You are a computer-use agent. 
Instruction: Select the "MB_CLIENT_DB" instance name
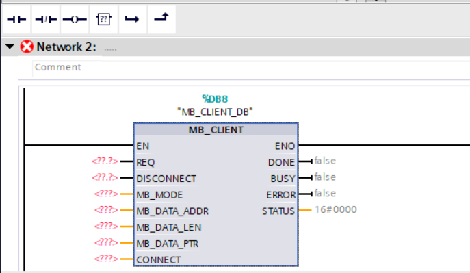(215, 112)
